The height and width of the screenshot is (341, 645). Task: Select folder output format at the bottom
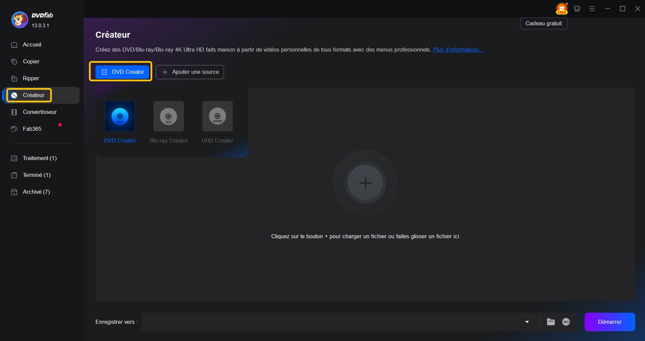[x=551, y=322]
